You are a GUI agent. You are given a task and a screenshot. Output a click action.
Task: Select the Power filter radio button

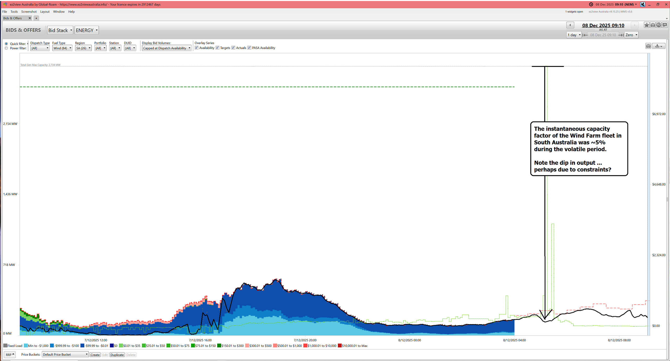(x=6, y=48)
